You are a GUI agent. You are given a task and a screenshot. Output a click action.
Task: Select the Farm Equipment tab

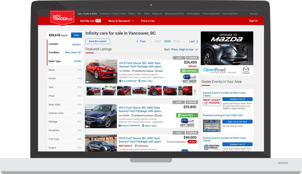230,14
